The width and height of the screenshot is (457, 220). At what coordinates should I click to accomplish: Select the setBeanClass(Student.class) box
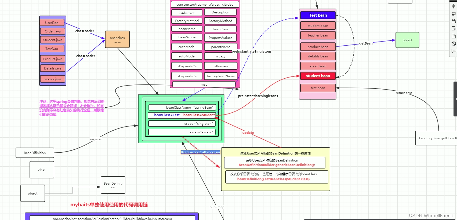point(277,177)
